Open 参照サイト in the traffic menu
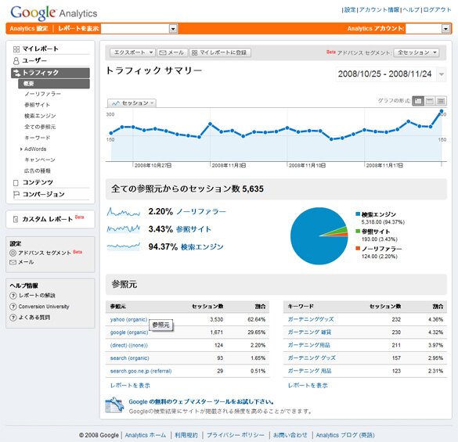 click(37, 105)
